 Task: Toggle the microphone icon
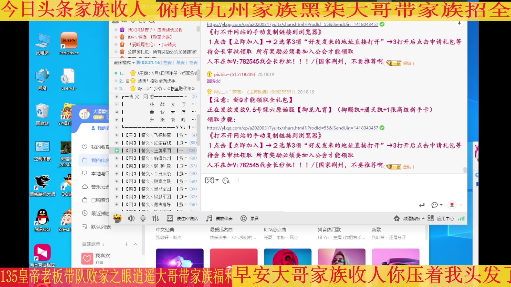[143, 218]
